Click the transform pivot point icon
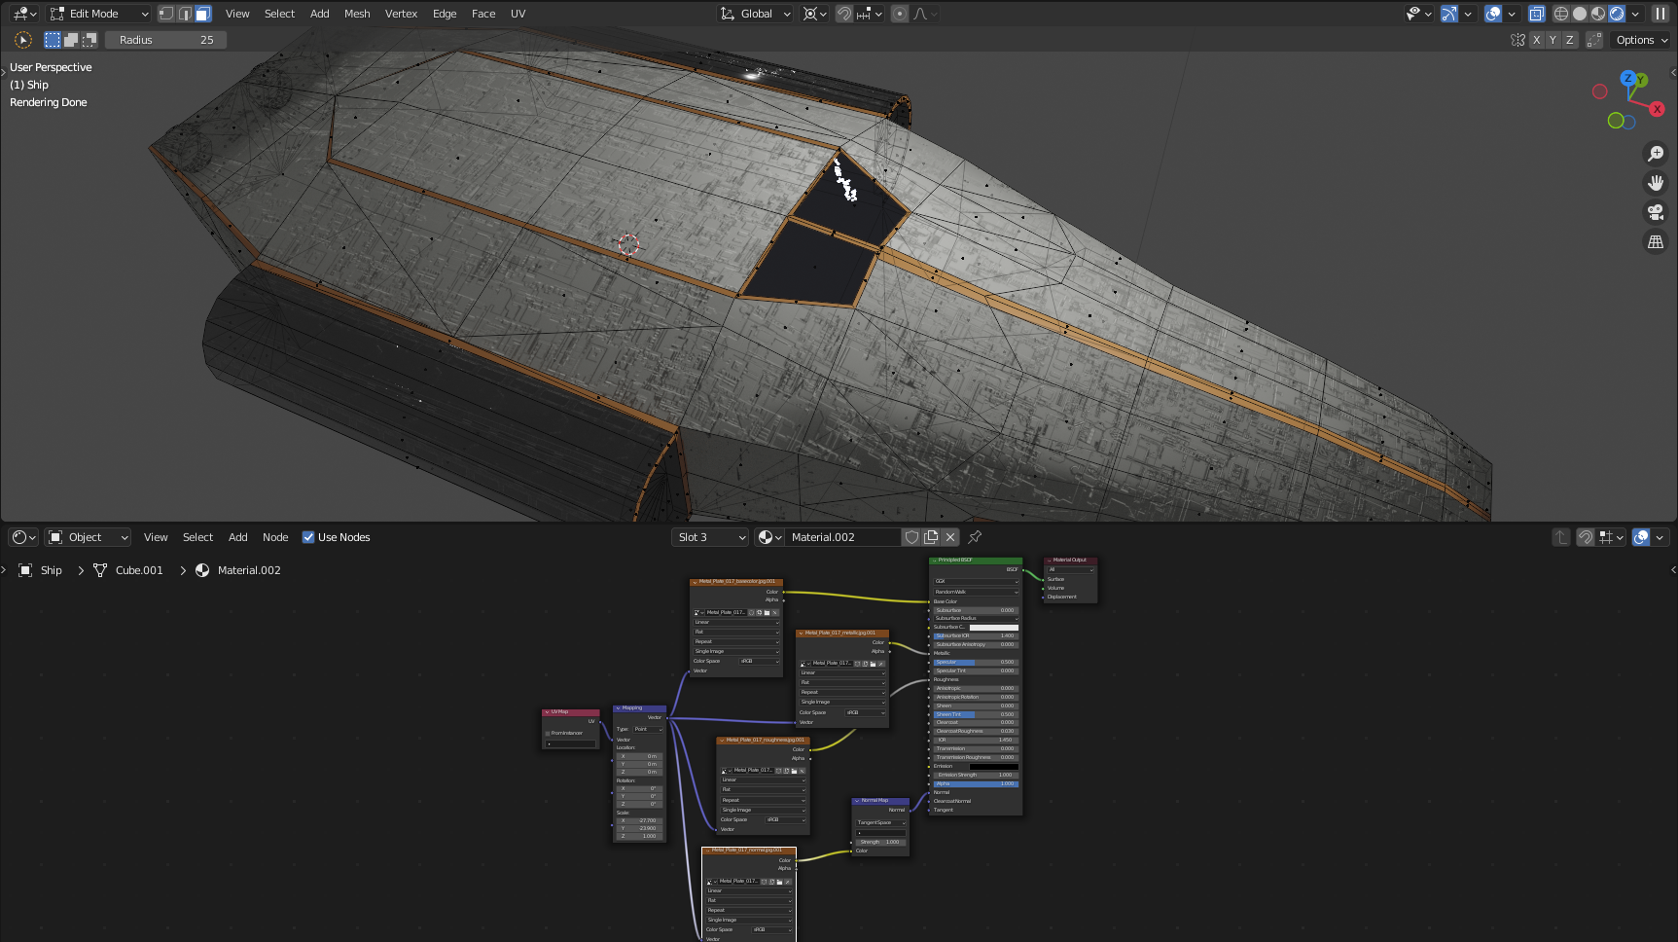1678x942 pixels. coord(814,14)
